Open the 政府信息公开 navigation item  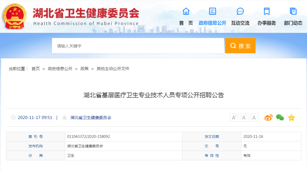(x=212, y=23)
